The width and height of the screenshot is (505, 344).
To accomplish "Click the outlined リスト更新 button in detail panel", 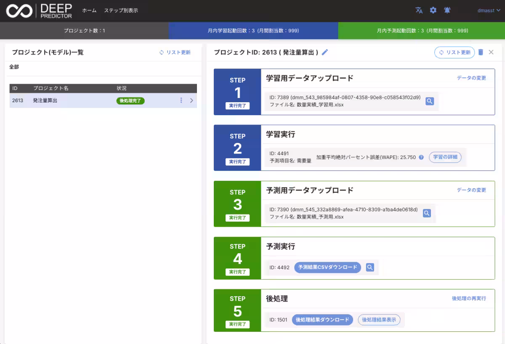I will click(x=454, y=53).
